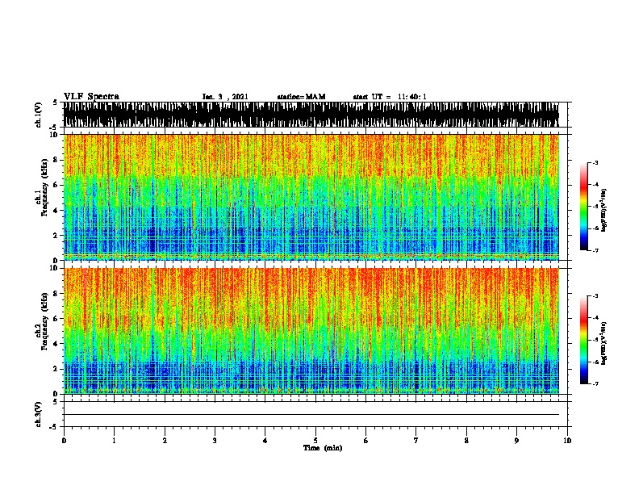The image size is (639, 494).
Task: Click the "-5" label on ch.1 colorbar
Action: pos(595,207)
